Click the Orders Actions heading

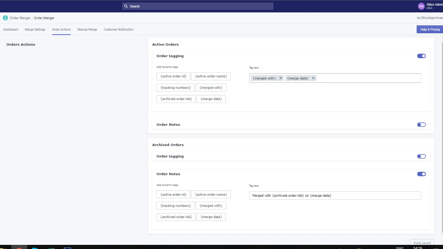[21, 45]
